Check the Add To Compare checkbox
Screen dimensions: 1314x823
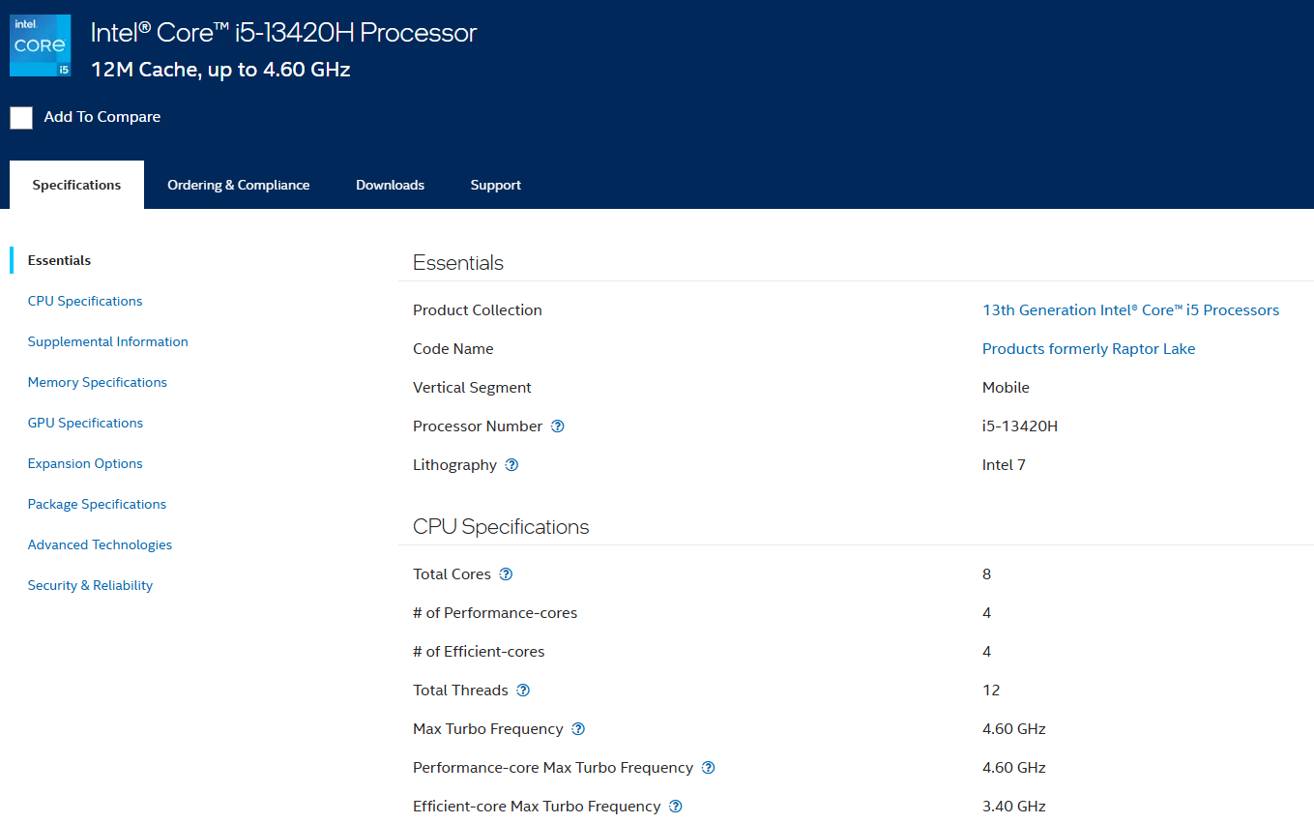click(21, 118)
